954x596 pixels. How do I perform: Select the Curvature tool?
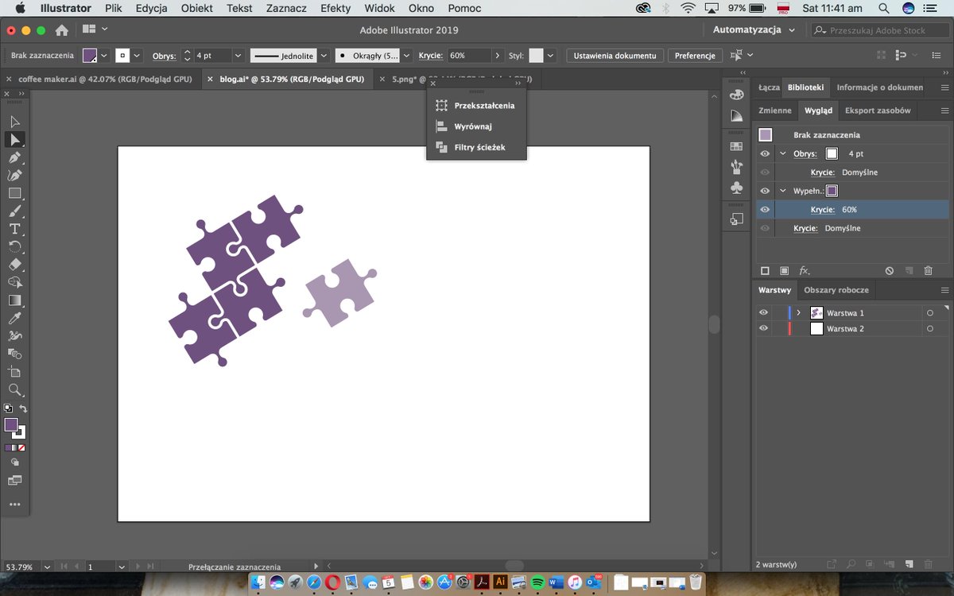(15, 175)
